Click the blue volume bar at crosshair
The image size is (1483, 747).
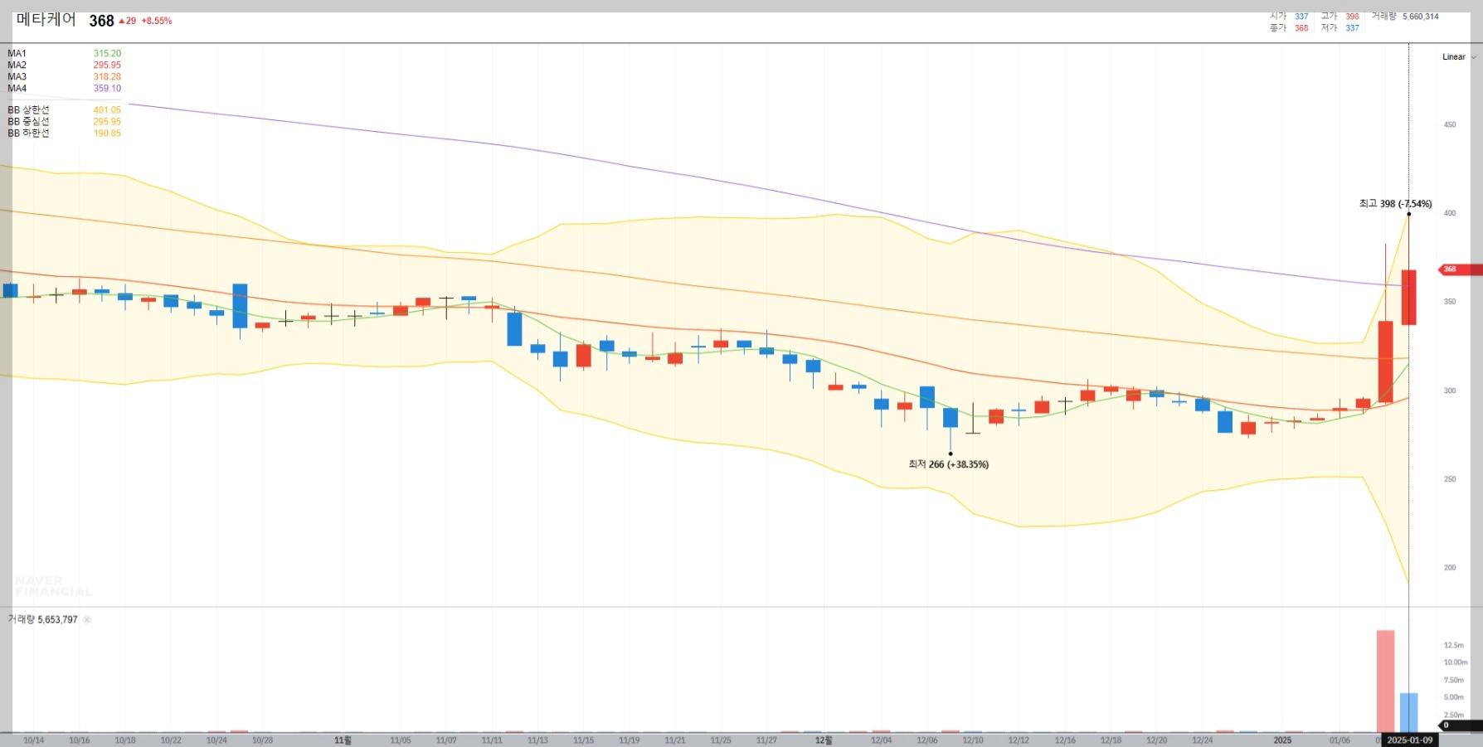coord(1408,713)
